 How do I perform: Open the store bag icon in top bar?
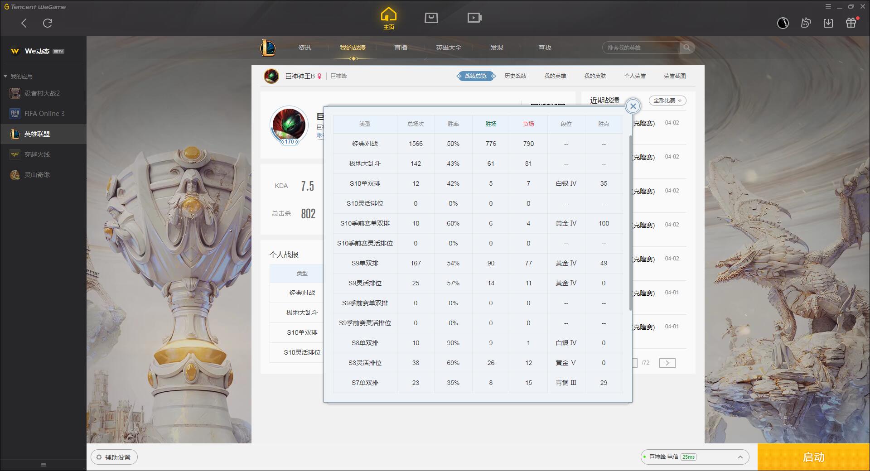click(x=431, y=18)
